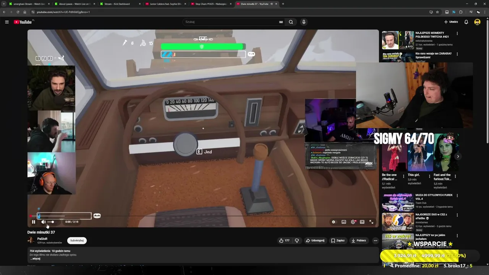Open a new browser tab
This screenshot has height=275, width=489.
point(283,4)
